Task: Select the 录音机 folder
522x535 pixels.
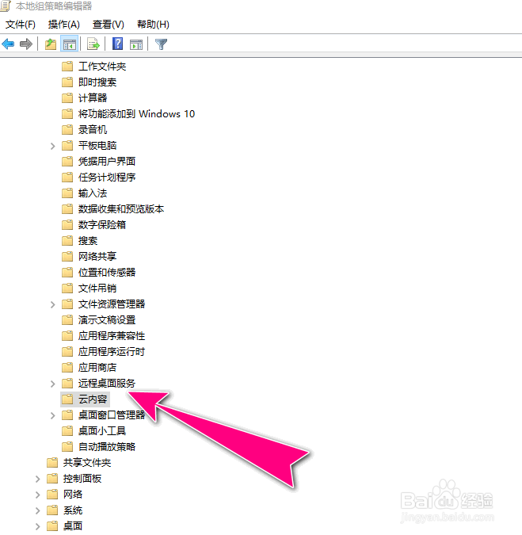Action: (93, 130)
